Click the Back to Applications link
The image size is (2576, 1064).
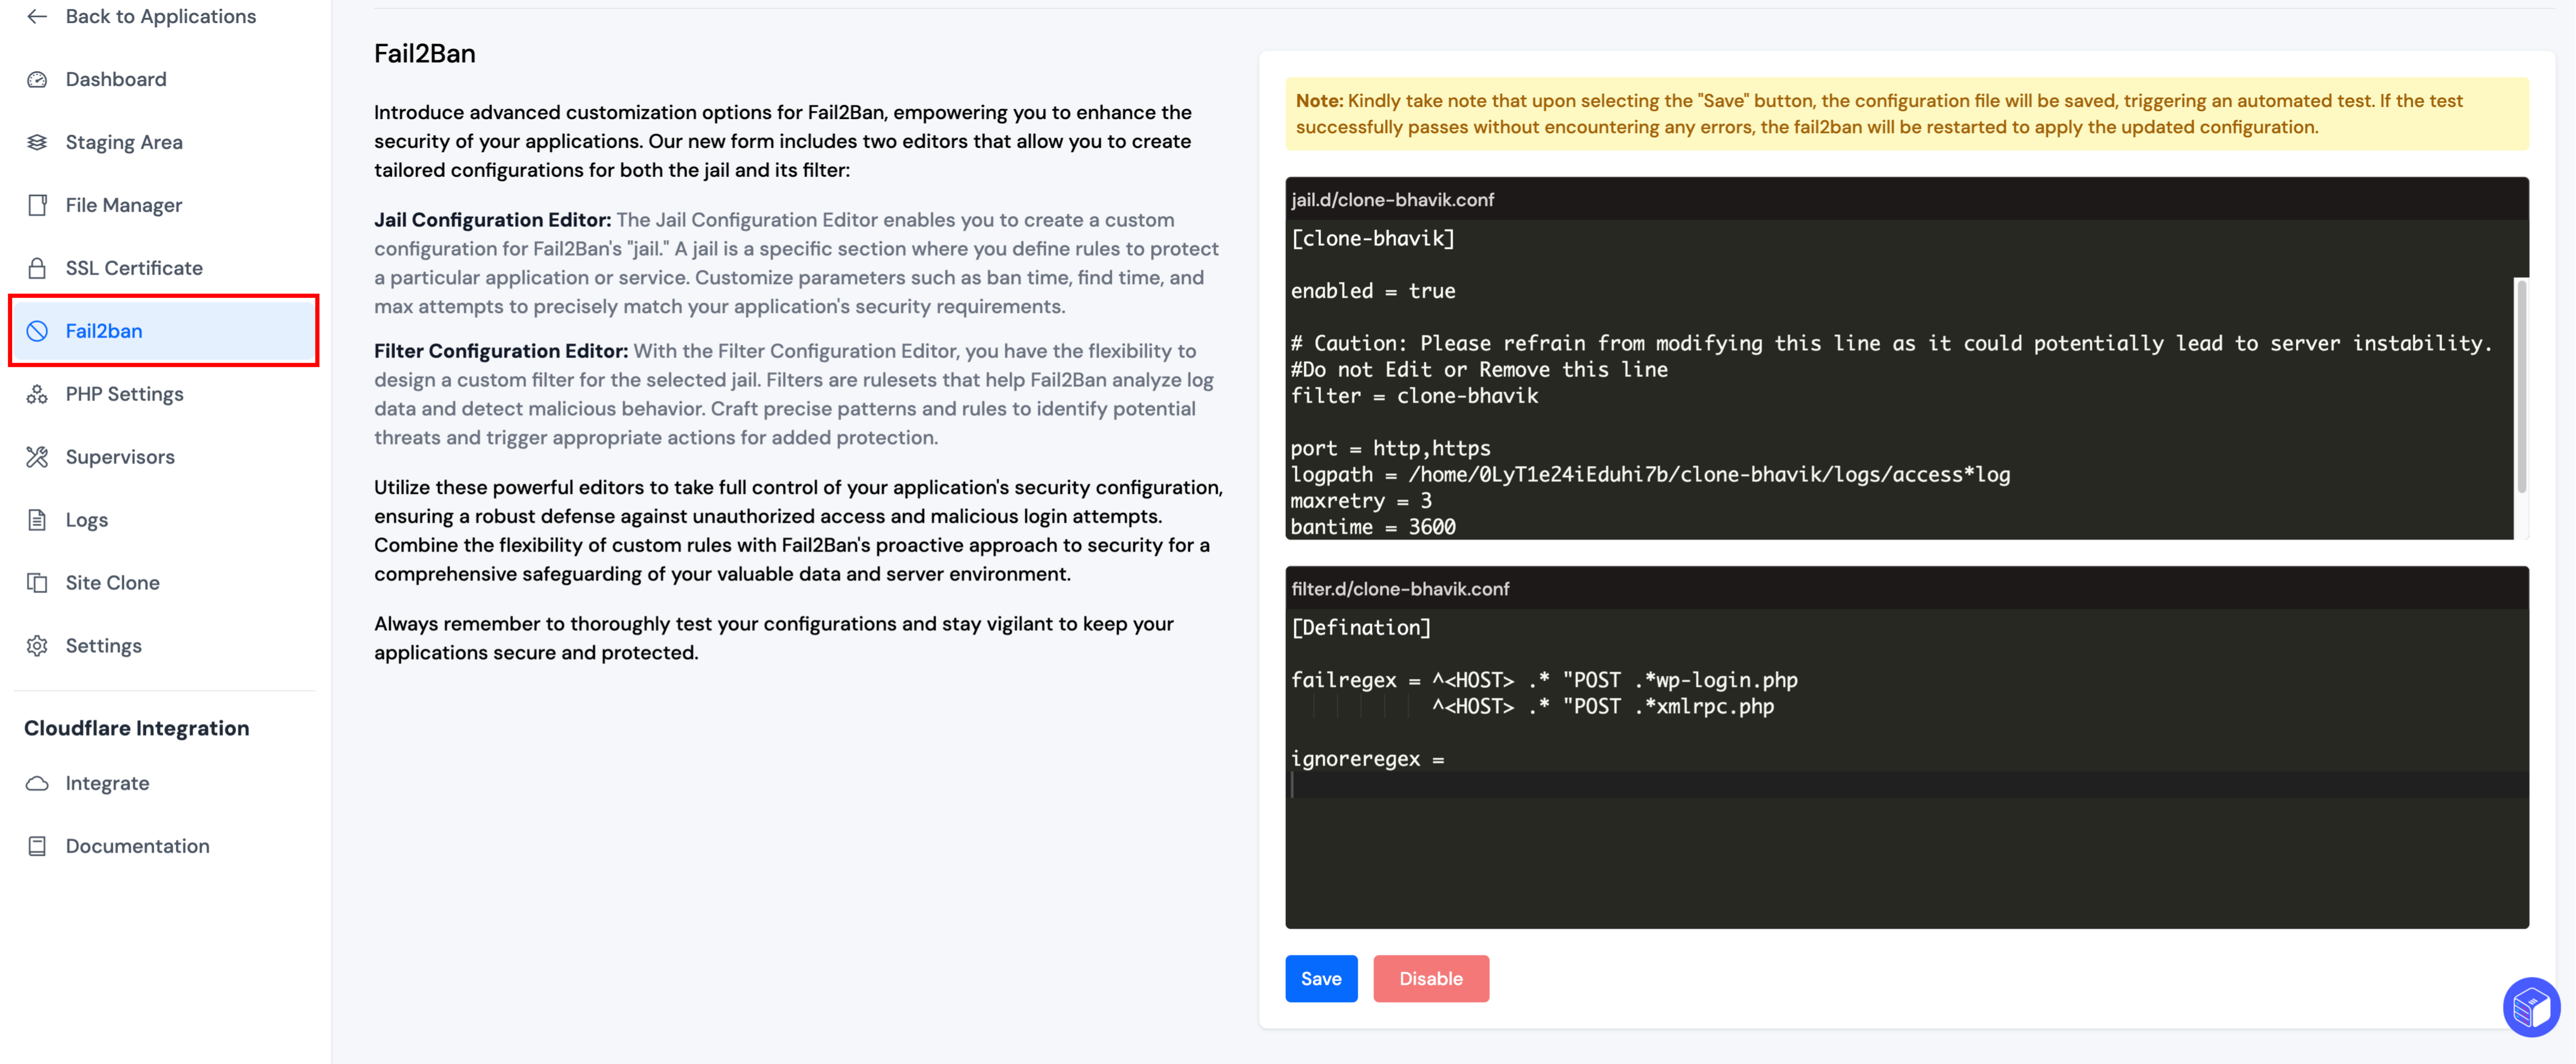point(160,16)
